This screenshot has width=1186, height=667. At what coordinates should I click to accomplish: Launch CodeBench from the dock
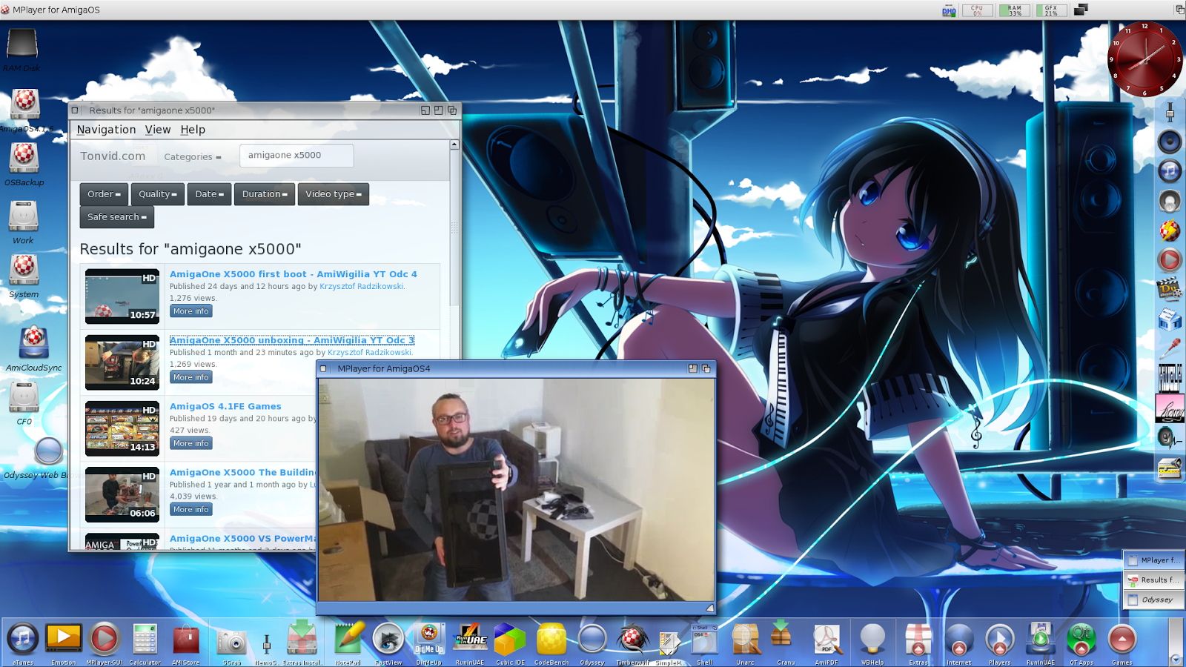[x=551, y=639]
